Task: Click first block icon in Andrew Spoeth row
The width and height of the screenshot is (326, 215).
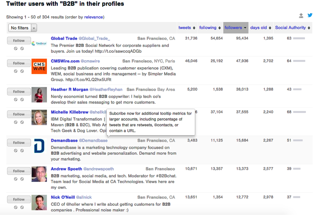Action: 16,179
